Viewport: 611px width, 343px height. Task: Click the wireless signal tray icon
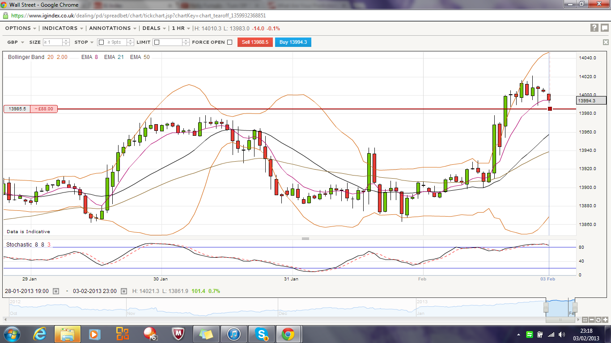tap(551, 334)
